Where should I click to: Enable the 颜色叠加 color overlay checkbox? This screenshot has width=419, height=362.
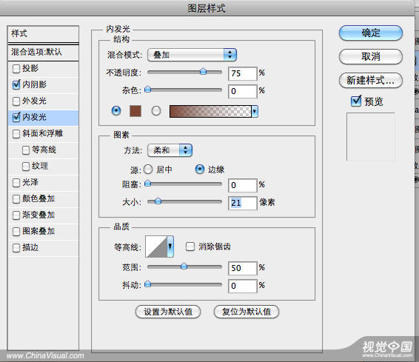(16, 199)
